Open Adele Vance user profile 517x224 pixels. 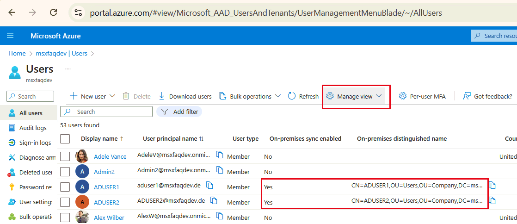[x=110, y=157]
